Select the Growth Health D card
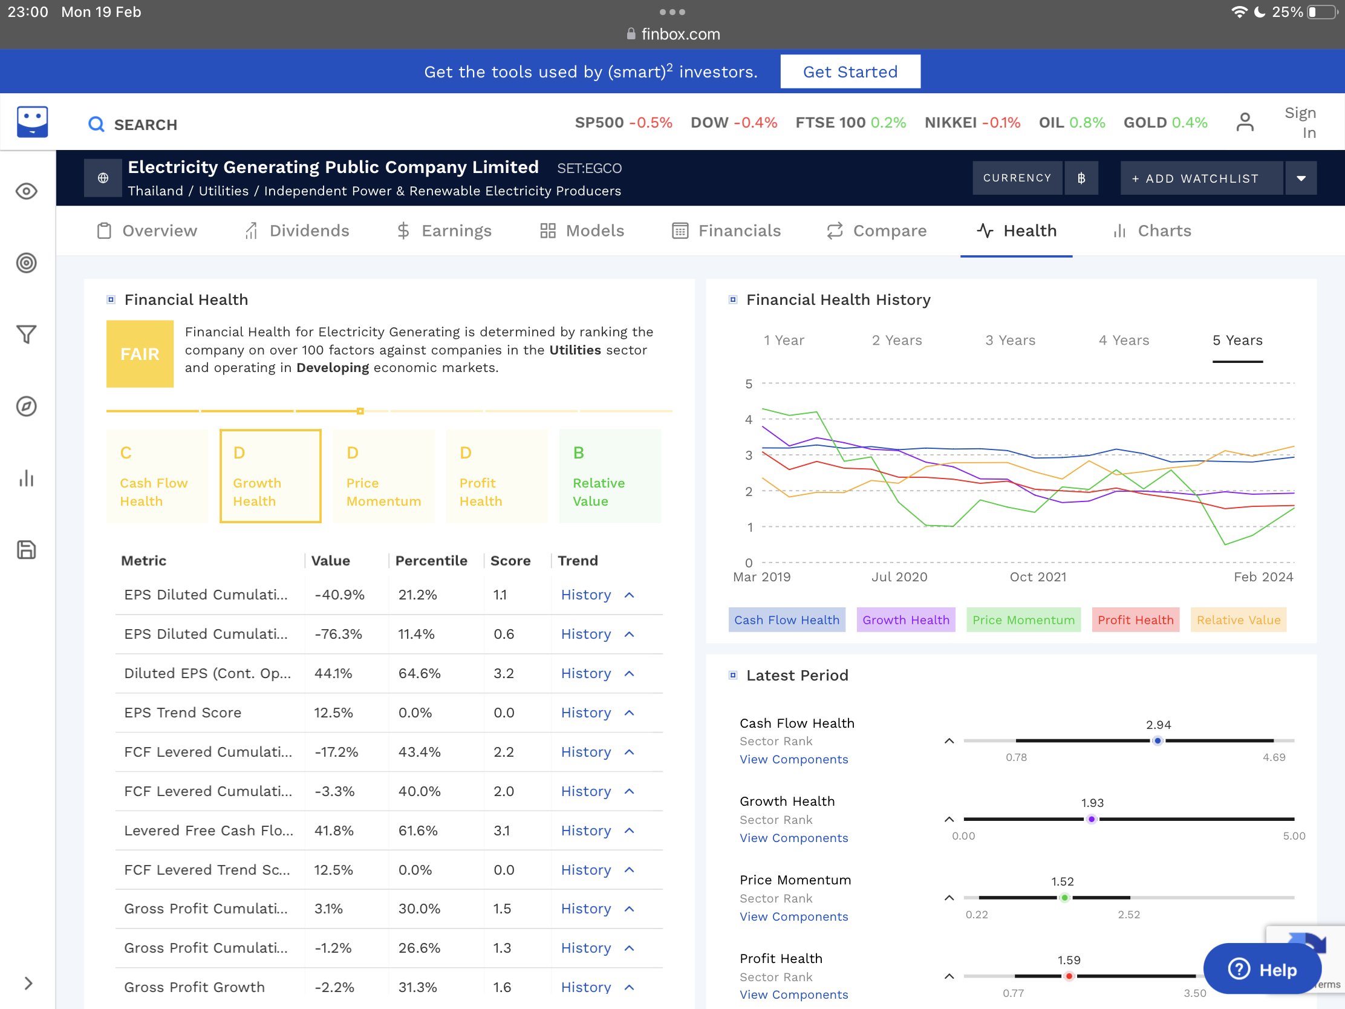 pyautogui.click(x=270, y=476)
